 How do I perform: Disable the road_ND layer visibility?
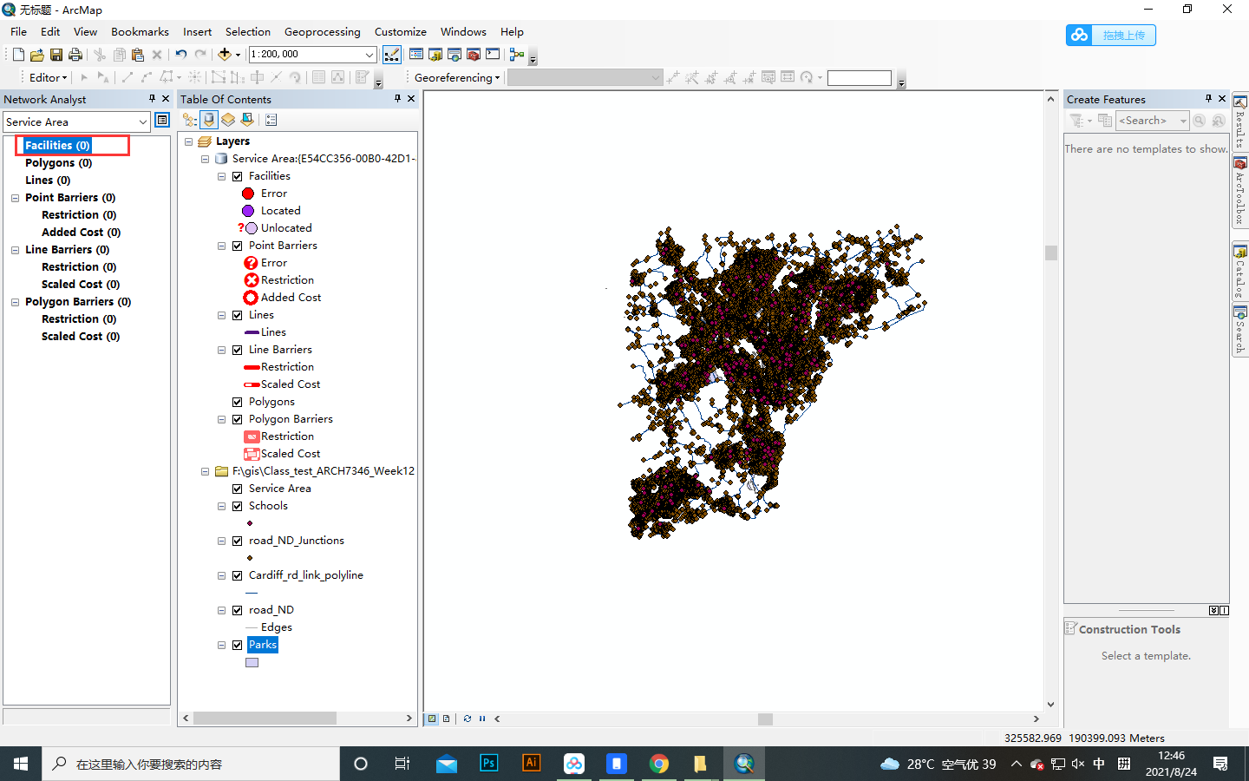click(x=237, y=610)
